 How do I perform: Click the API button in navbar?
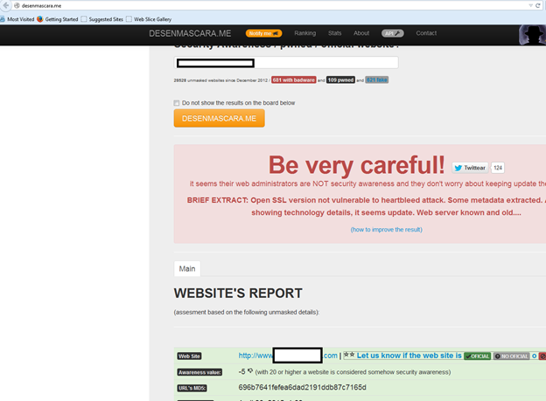tap(392, 33)
